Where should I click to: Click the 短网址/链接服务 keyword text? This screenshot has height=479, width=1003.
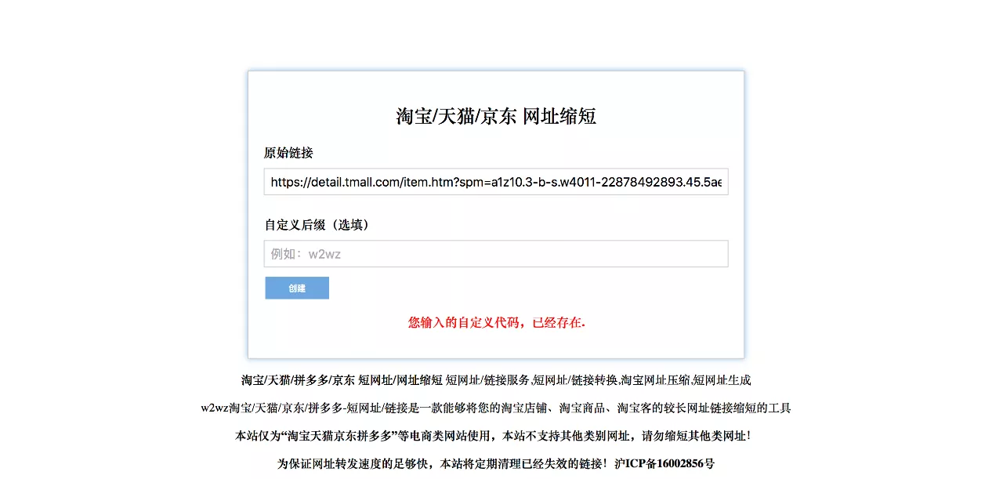[x=488, y=380]
